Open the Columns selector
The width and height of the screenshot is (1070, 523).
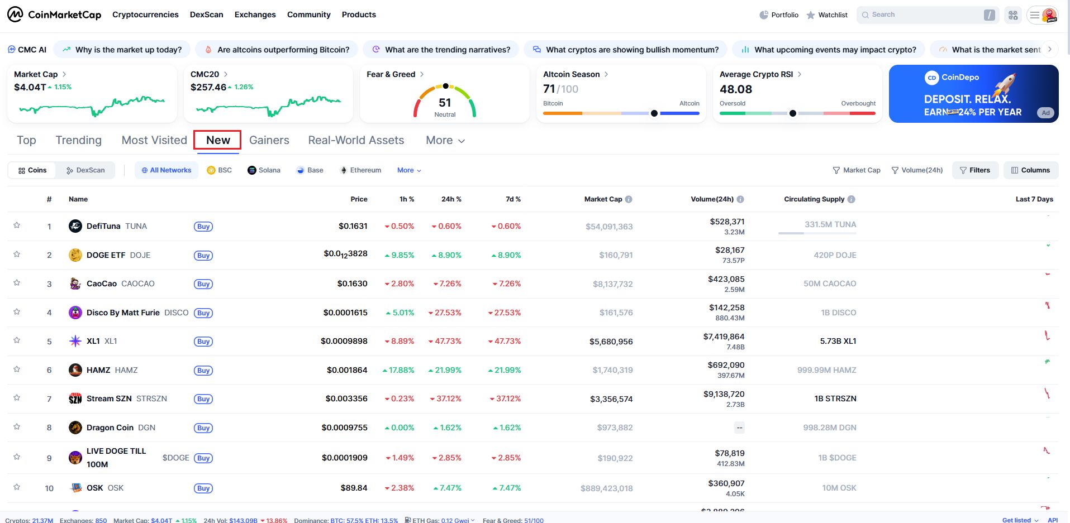click(x=1031, y=170)
